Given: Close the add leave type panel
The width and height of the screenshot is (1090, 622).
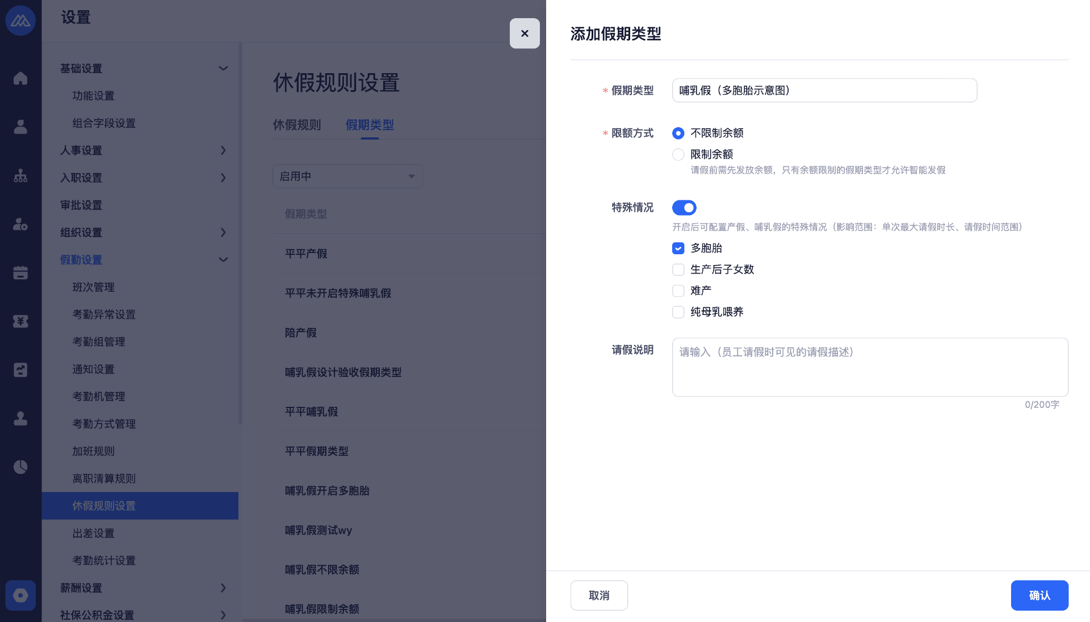Looking at the screenshot, I should [525, 33].
